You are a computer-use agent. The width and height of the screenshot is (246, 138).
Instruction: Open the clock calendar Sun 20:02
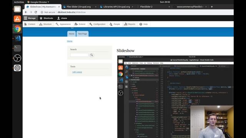coord(165,2)
